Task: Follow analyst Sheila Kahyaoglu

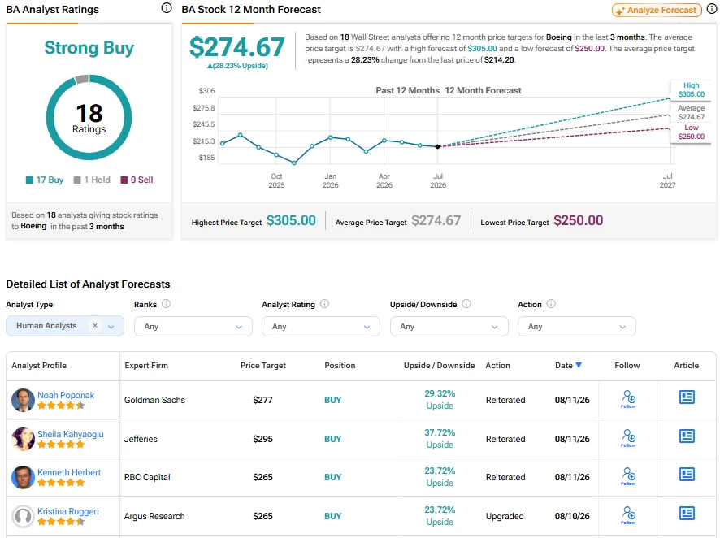Action: (x=628, y=437)
